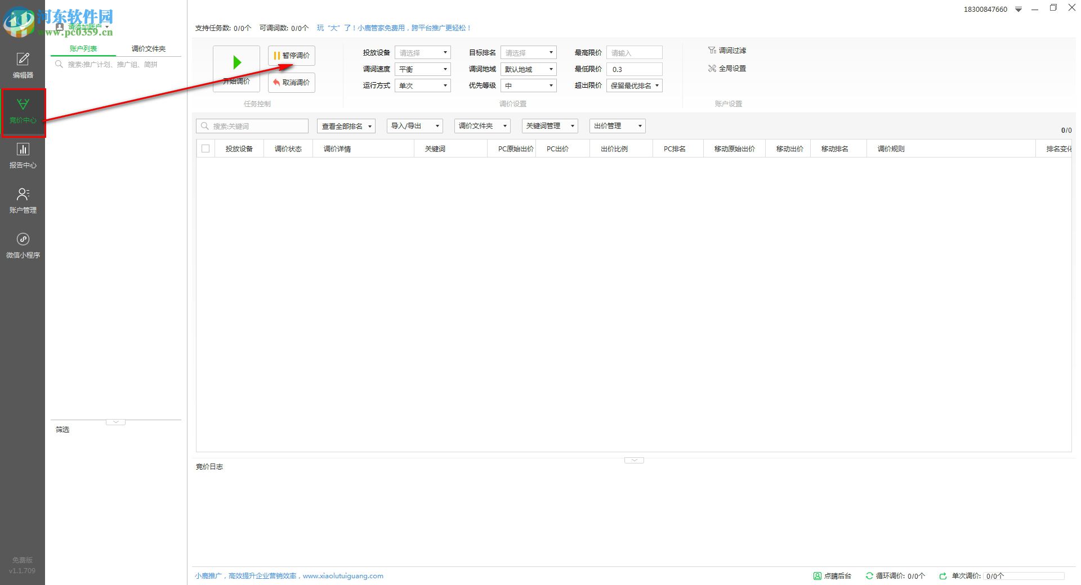Expand the 请添加账户 account selector
Screen dimensions: 1081x585
pos(83,26)
